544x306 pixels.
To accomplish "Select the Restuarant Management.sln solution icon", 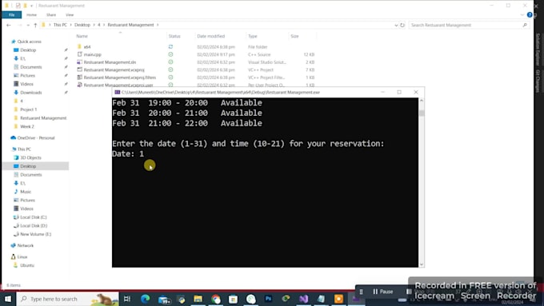I will point(79,62).
